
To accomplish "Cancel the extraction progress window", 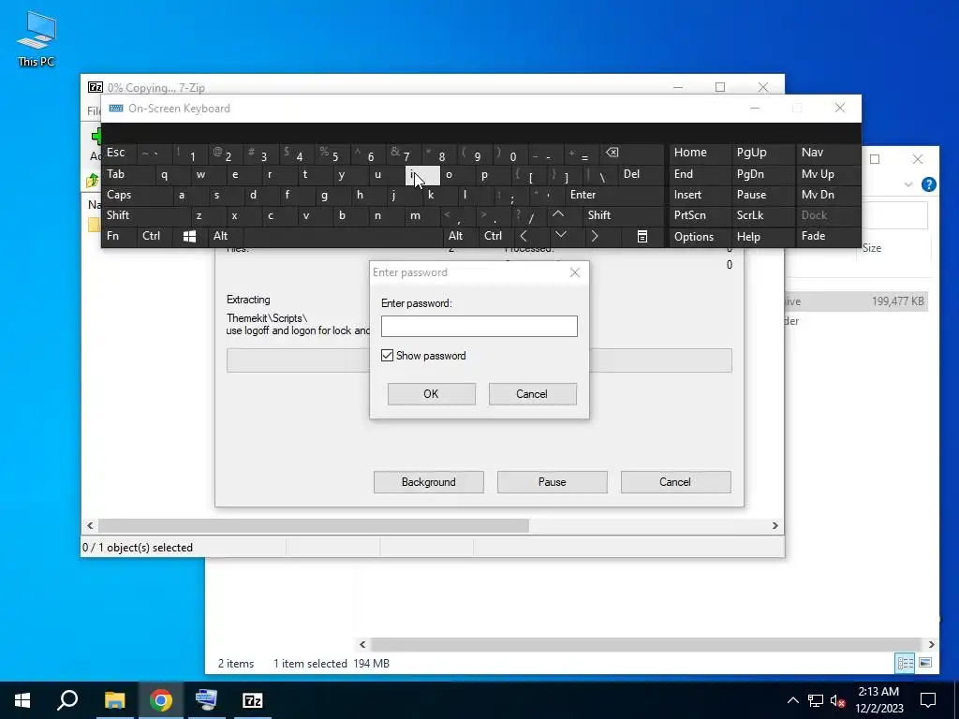I will 675,482.
